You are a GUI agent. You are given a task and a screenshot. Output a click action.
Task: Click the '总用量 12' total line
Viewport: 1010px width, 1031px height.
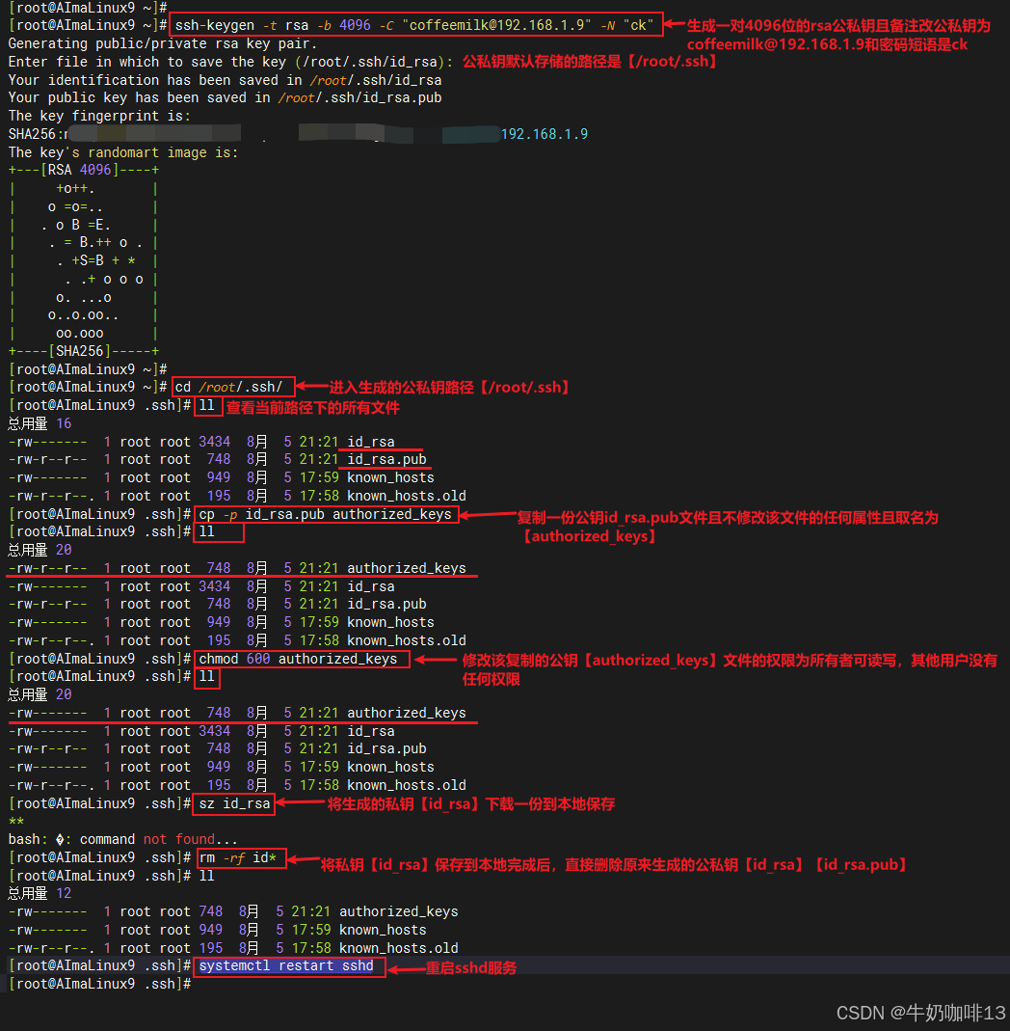coord(40,894)
